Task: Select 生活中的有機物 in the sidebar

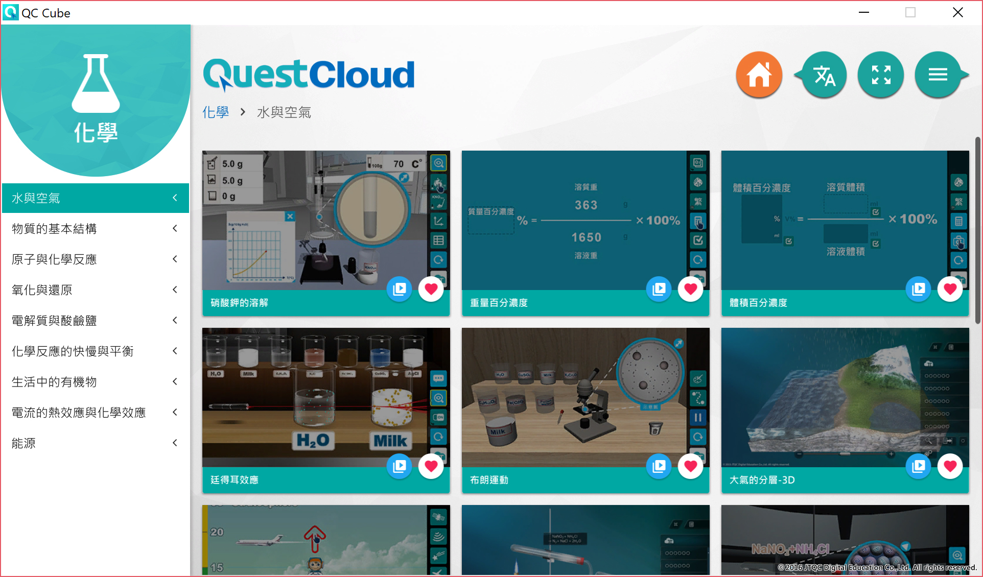Action: (x=96, y=382)
